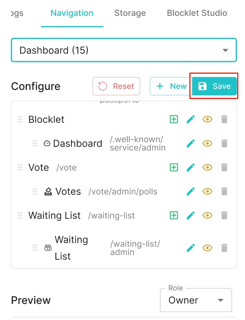Add child item under Waiting List
The image size is (245, 320).
point(174,215)
